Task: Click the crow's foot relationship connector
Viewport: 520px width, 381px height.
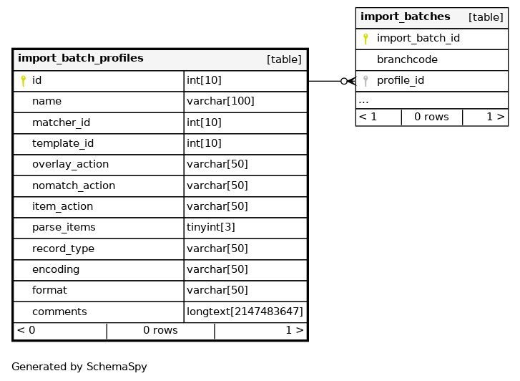Action: point(348,81)
